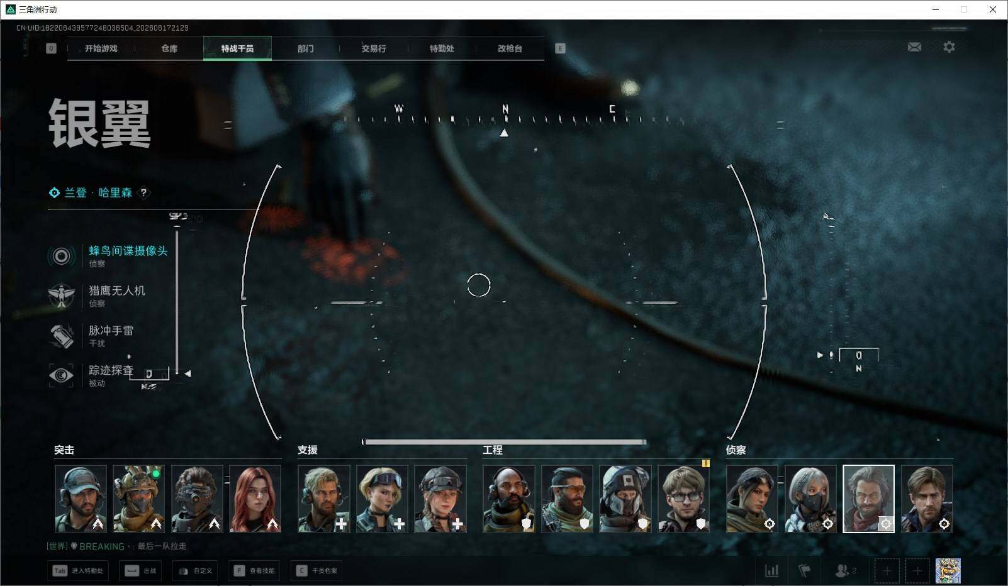This screenshot has width=1008, height=586.
Task: Open the 部门 tab
Action: (x=306, y=48)
